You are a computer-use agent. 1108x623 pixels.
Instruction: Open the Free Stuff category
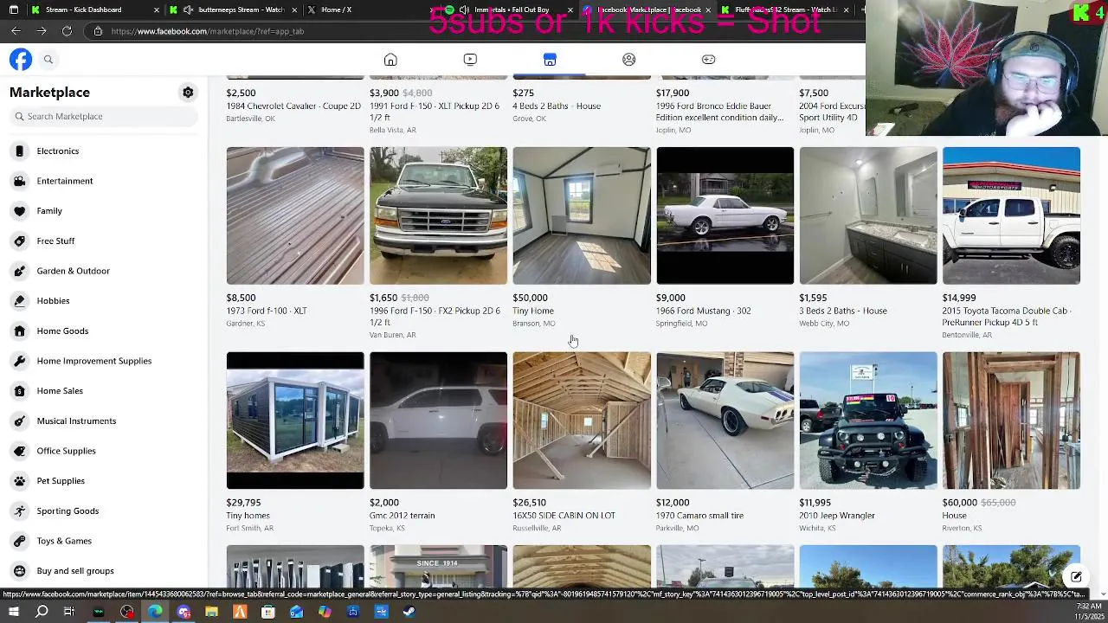pos(105,241)
